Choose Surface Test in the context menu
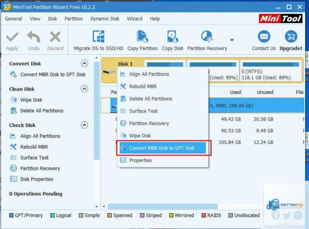This screenshot has height=229, width=309. click(163, 111)
